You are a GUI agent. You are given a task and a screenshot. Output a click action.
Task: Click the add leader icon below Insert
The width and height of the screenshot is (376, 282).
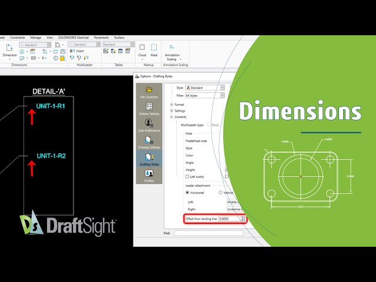72,58
